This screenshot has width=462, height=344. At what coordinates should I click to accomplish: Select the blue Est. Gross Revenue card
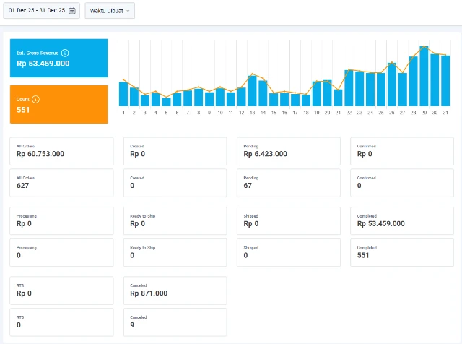(x=58, y=59)
